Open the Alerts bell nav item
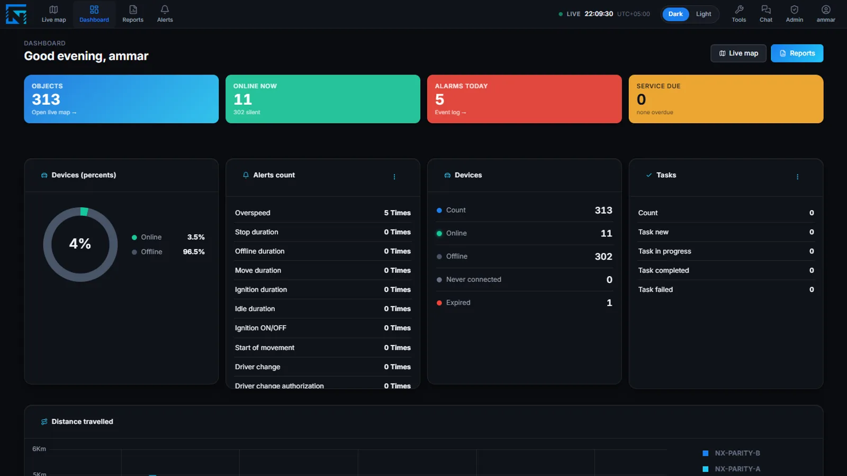This screenshot has height=476, width=847. tap(165, 14)
